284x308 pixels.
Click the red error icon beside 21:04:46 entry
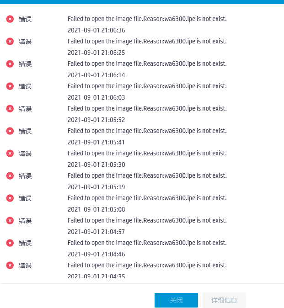click(x=10, y=243)
